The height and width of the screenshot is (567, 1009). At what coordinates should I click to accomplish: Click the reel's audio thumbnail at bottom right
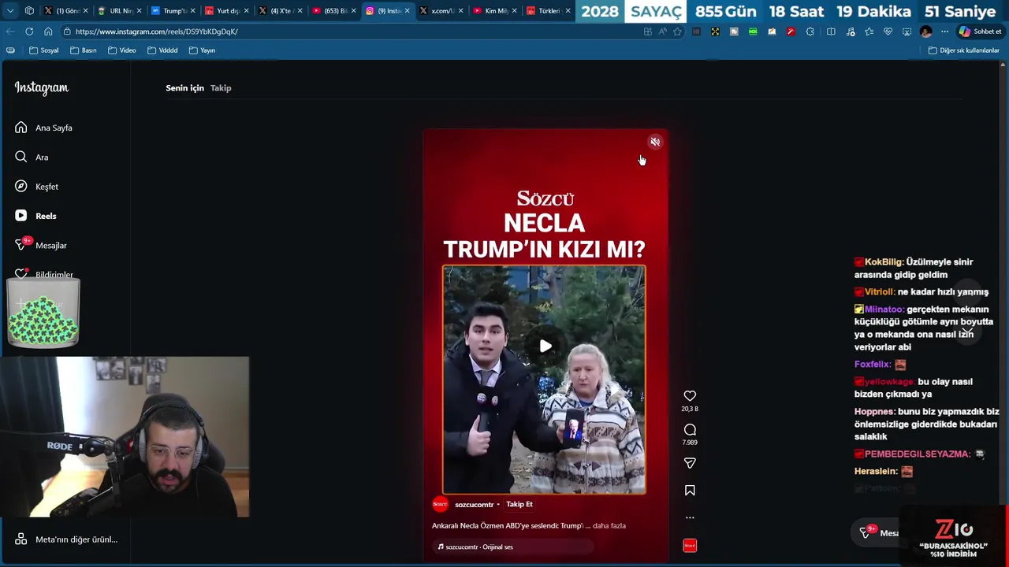[690, 546]
